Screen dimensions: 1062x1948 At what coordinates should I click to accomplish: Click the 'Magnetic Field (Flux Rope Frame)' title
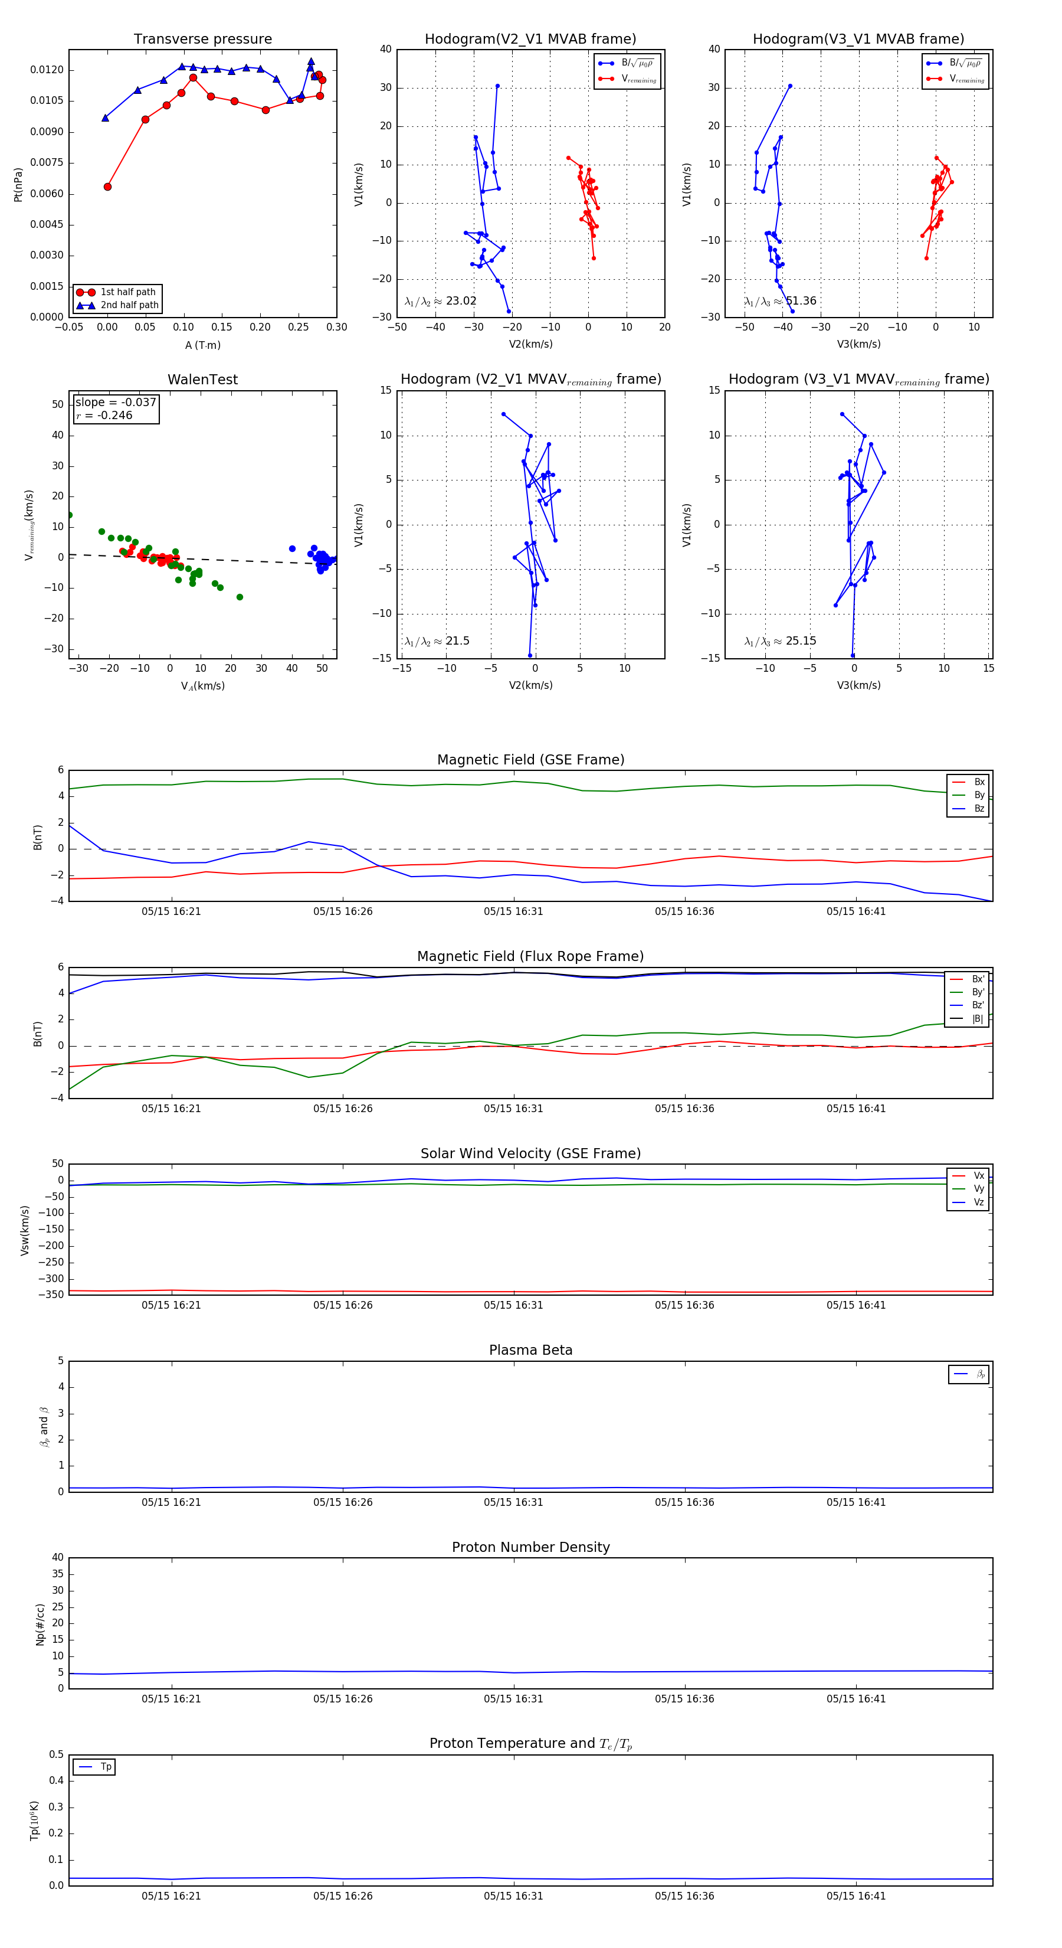pyautogui.click(x=530, y=957)
